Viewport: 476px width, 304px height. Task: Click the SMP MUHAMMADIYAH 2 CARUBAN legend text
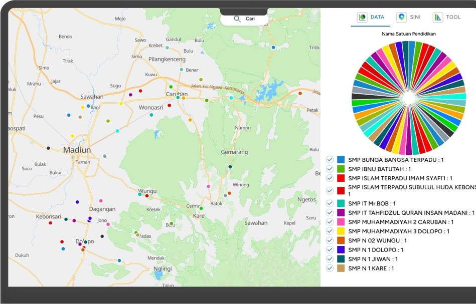[400, 222]
